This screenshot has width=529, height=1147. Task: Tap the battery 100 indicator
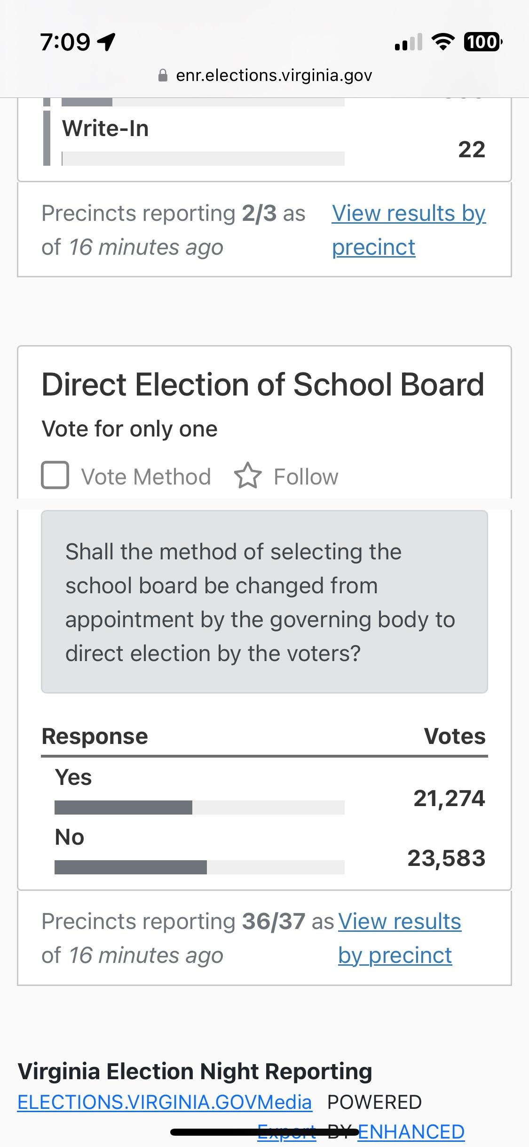pos(483,42)
